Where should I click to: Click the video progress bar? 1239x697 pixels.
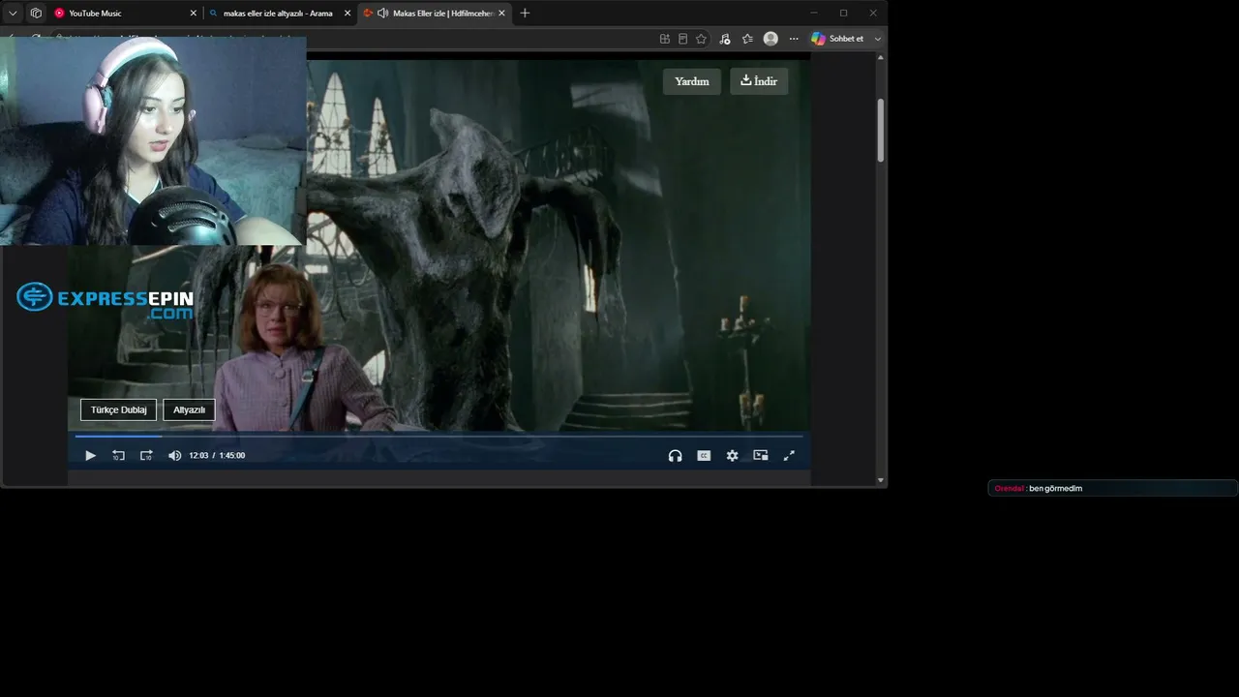pyautogui.click(x=438, y=437)
